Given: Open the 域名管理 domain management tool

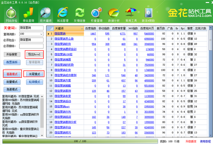Looking at the screenshot, I should coord(63,15).
